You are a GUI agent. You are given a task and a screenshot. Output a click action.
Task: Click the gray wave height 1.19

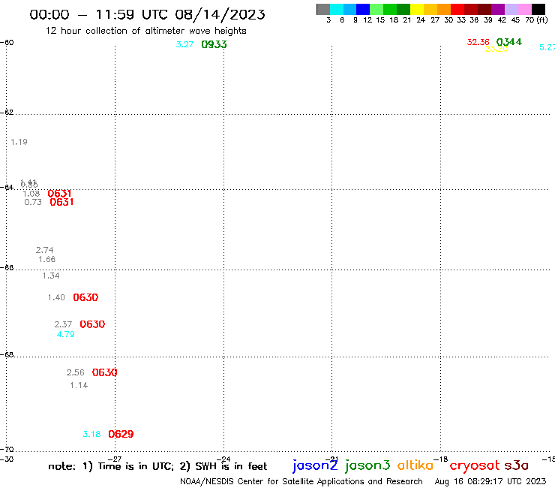pyautogui.click(x=19, y=142)
